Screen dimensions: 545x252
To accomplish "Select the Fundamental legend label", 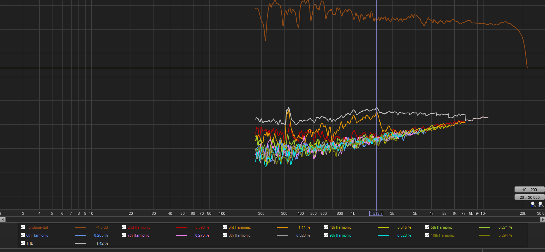I will pos(37,227).
